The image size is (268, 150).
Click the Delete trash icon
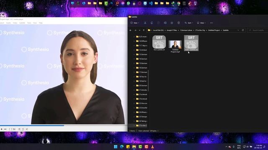pyautogui.click(x=179, y=23)
